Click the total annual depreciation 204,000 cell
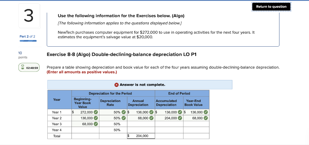 pyautogui.click(x=141, y=136)
